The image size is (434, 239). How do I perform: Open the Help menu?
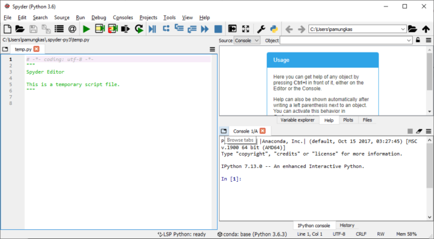click(205, 18)
